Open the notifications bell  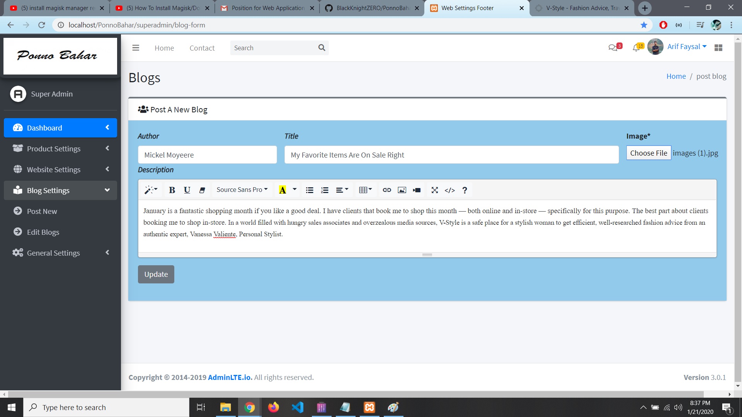point(636,47)
